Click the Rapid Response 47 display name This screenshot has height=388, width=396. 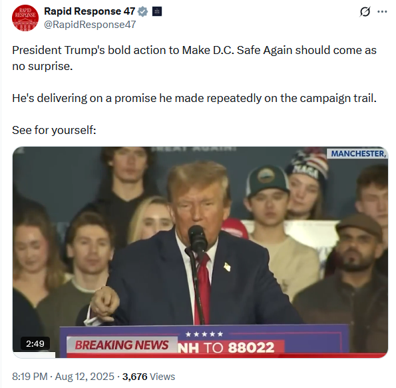click(x=90, y=11)
